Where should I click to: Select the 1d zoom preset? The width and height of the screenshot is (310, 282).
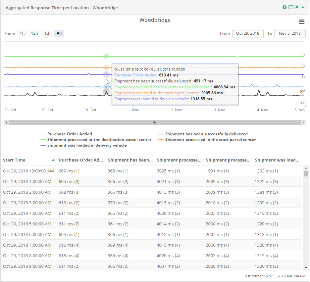point(46,33)
